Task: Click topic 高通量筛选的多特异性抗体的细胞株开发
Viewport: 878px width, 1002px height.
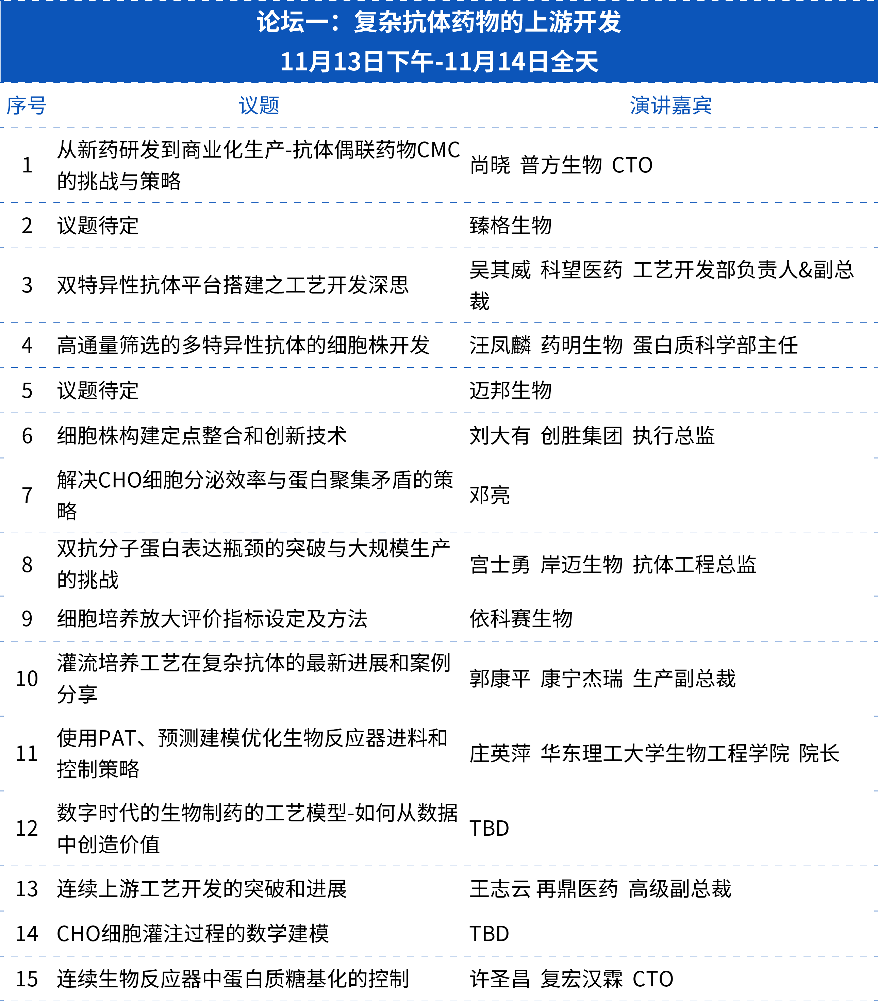Action: point(243,346)
